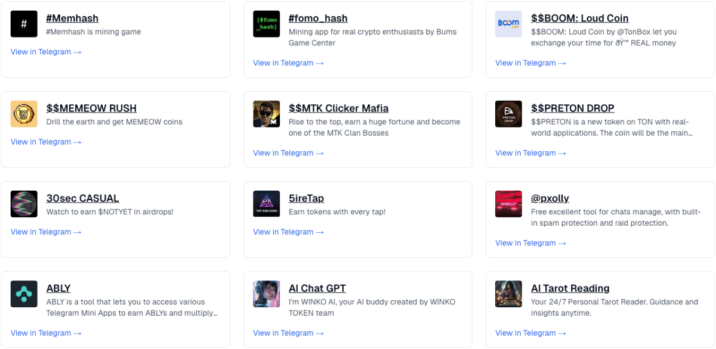The image size is (716, 349).
Task: View $$PRETON DROP in Telegram
Action: (x=530, y=153)
